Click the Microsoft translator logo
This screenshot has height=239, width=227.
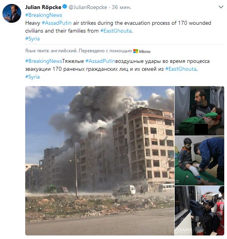142,51
